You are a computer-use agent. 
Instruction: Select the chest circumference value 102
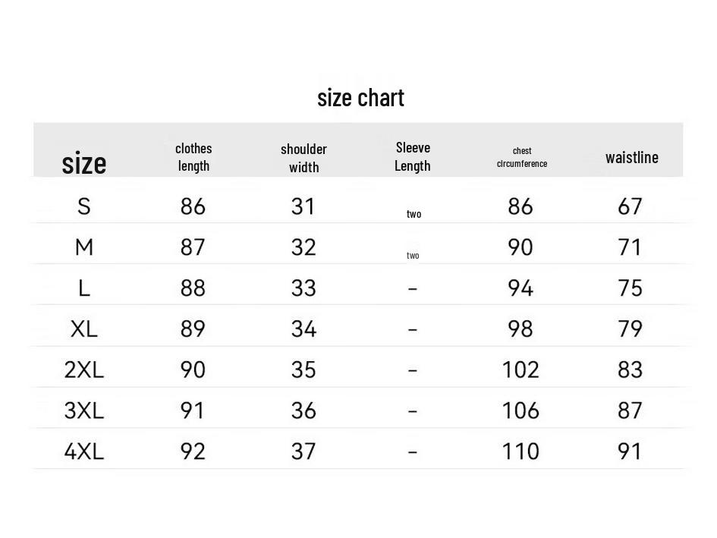520,370
